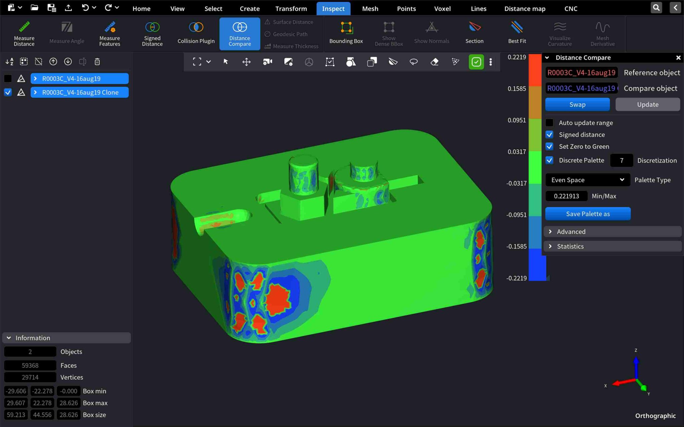Click the Measure Features icon
The height and width of the screenshot is (427, 684).
[110, 33]
